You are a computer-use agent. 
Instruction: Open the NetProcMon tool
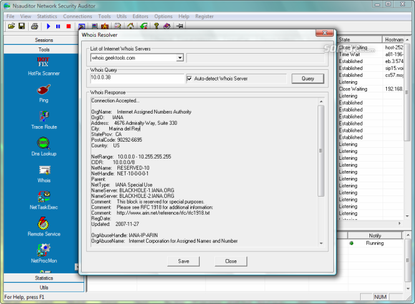coord(44,253)
